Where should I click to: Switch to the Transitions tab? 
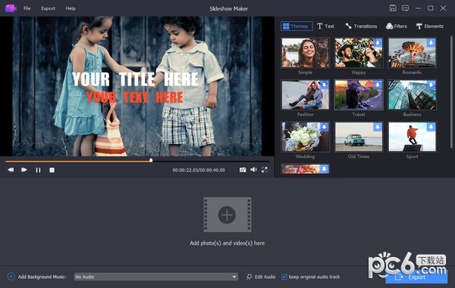(361, 26)
